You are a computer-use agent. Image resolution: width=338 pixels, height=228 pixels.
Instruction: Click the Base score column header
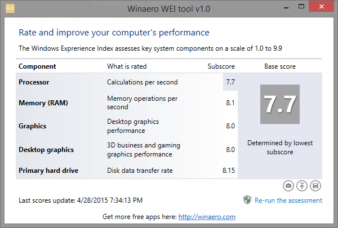(x=280, y=66)
